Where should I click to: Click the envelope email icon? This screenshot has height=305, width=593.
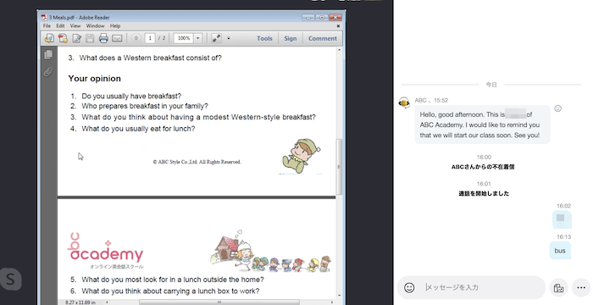(117, 38)
